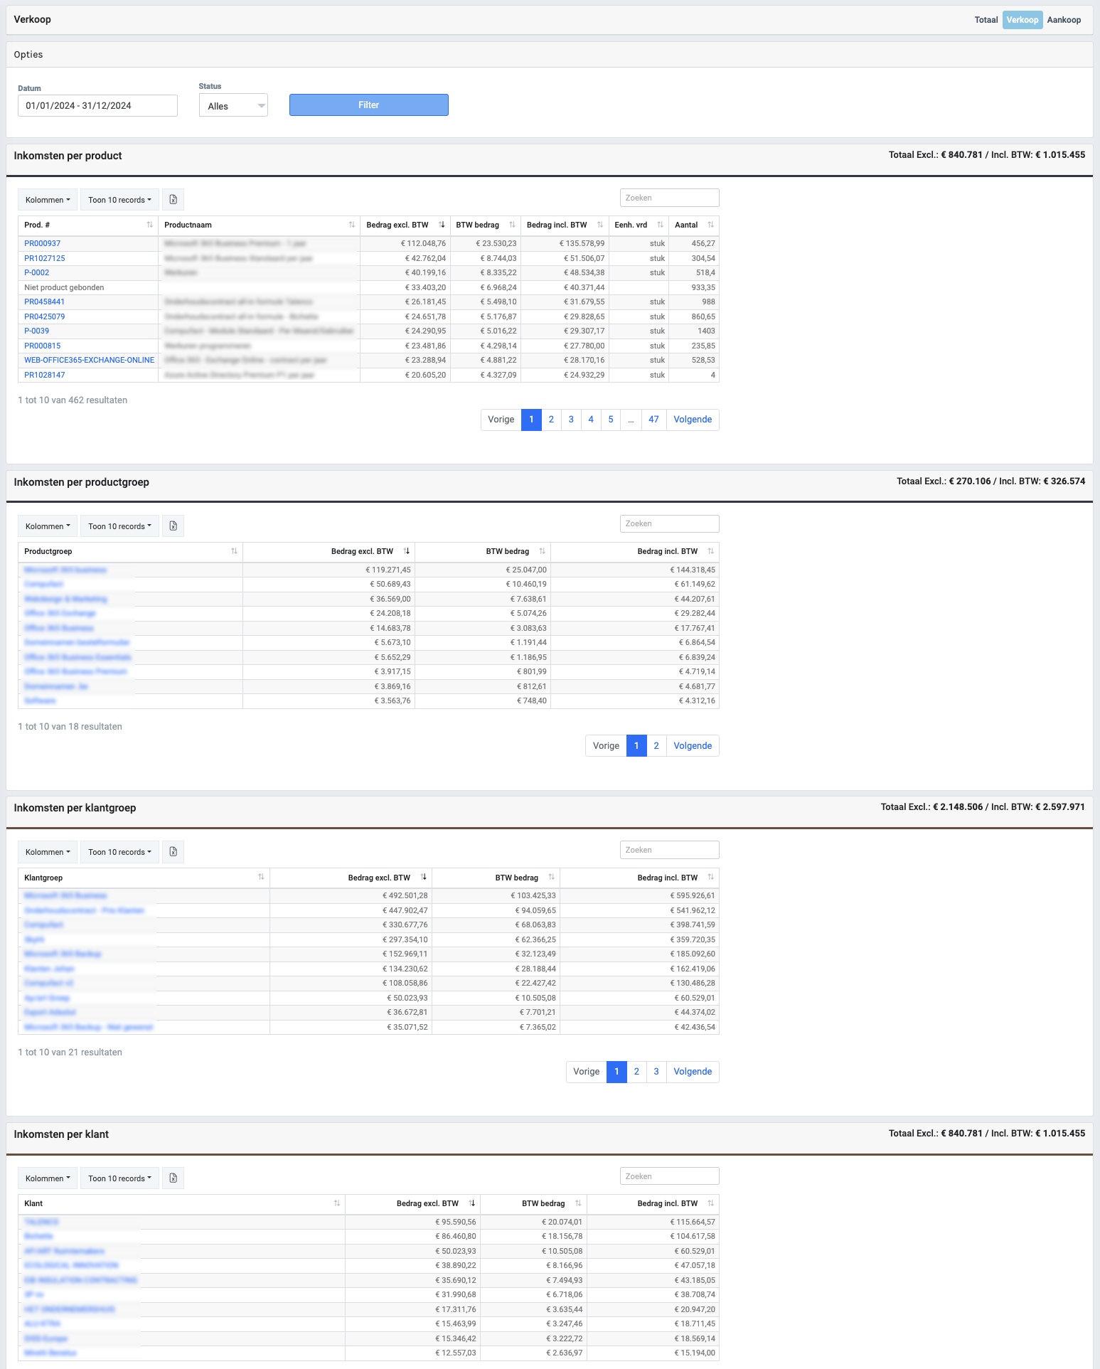
Task: Focus the Zoeken box of the product table
Action: [669, 198]
